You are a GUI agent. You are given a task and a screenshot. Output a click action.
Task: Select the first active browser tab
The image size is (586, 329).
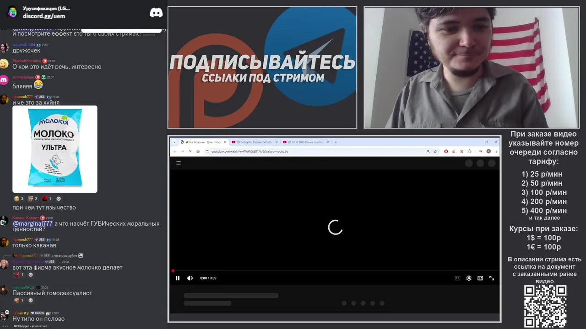(x=203, y=142)
